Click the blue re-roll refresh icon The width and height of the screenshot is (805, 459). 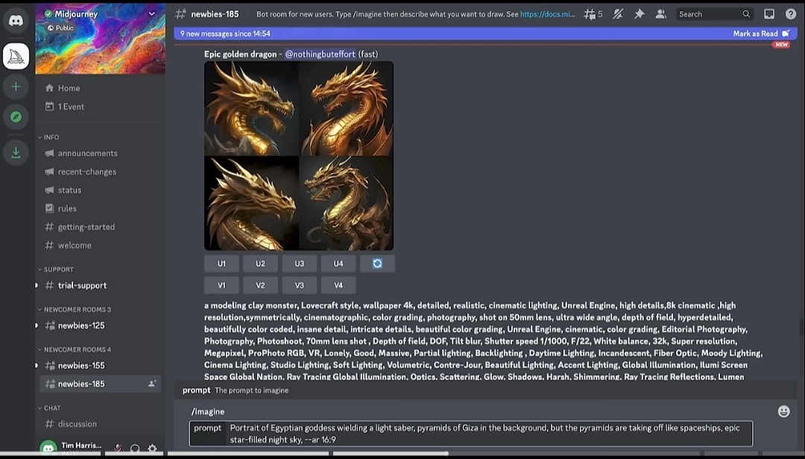[x=377, y=263]
